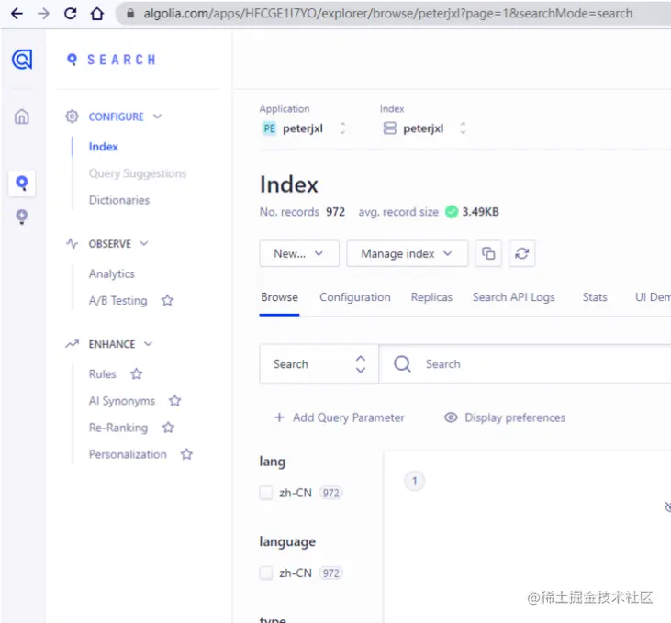Click the PE application badge
Screen dimensions: 671x623
point(269,128)
